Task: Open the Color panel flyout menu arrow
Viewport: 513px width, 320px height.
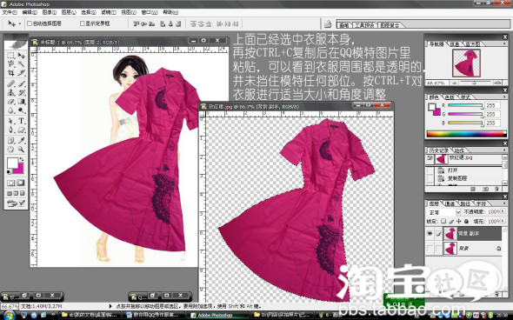Action: [504, 97]
